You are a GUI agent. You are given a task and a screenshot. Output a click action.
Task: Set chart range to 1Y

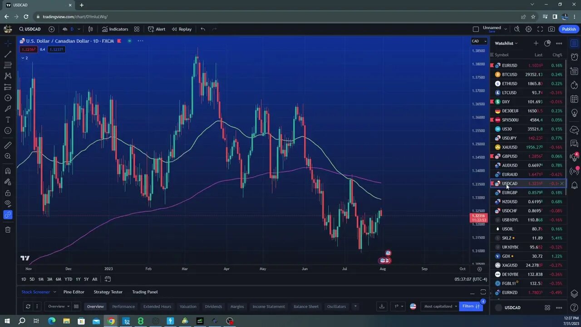pyautogui.click(x=78, y=279)
